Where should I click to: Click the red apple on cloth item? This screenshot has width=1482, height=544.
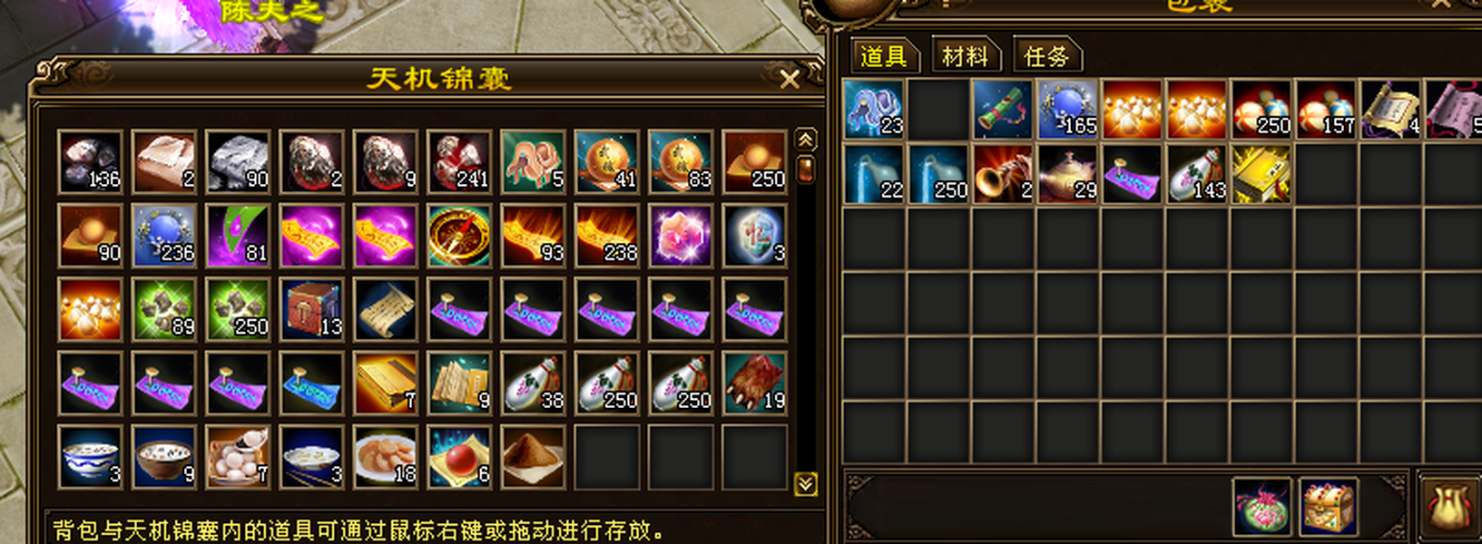(x=459, y=457)
